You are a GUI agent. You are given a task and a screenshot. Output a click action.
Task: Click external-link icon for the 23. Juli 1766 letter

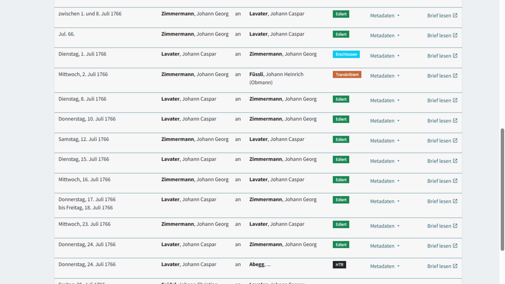455,226
